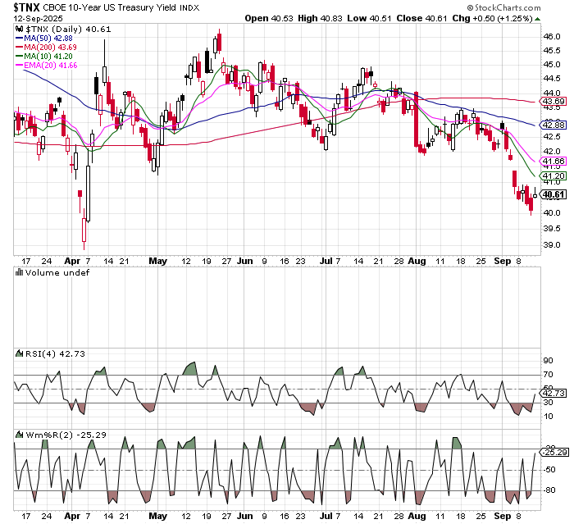
Task: Click the Jul label on the upper date axis
Action: [326, 261]
